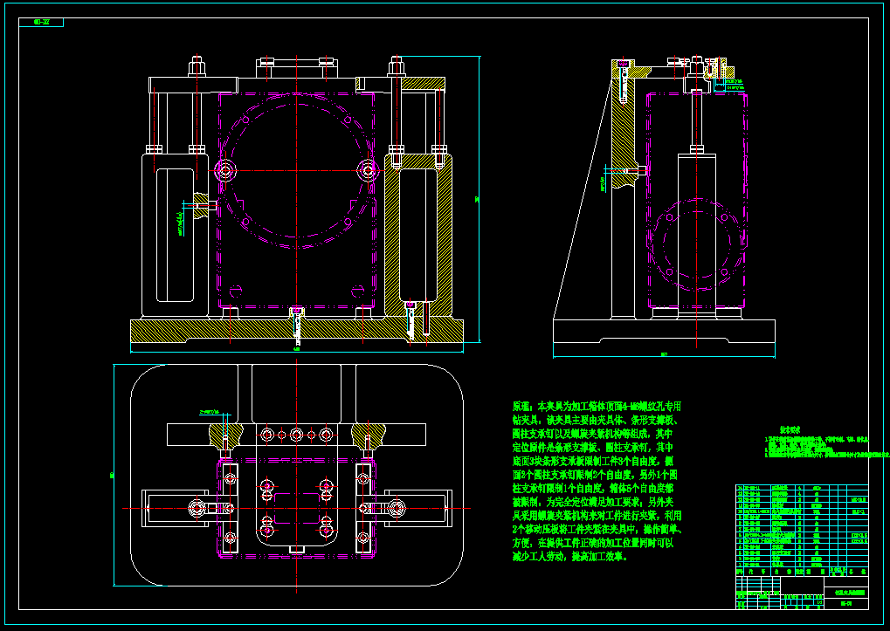Click the line "定位原件是条形支撑板、圆柱支承钉，其中"
Image resolution: width=890 pixels, height=631 pixels.
click(592, 448)
